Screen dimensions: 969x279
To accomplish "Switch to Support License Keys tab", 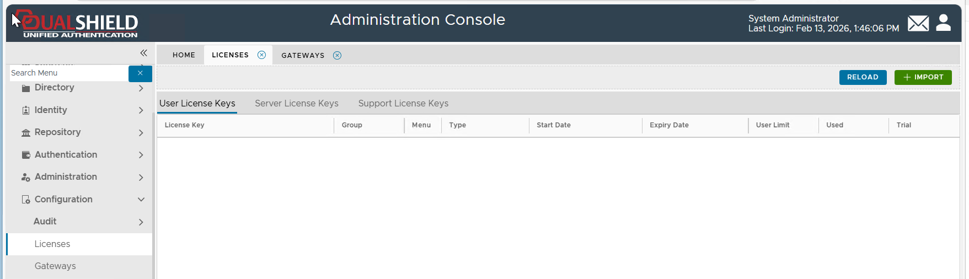I will point(403,103).
